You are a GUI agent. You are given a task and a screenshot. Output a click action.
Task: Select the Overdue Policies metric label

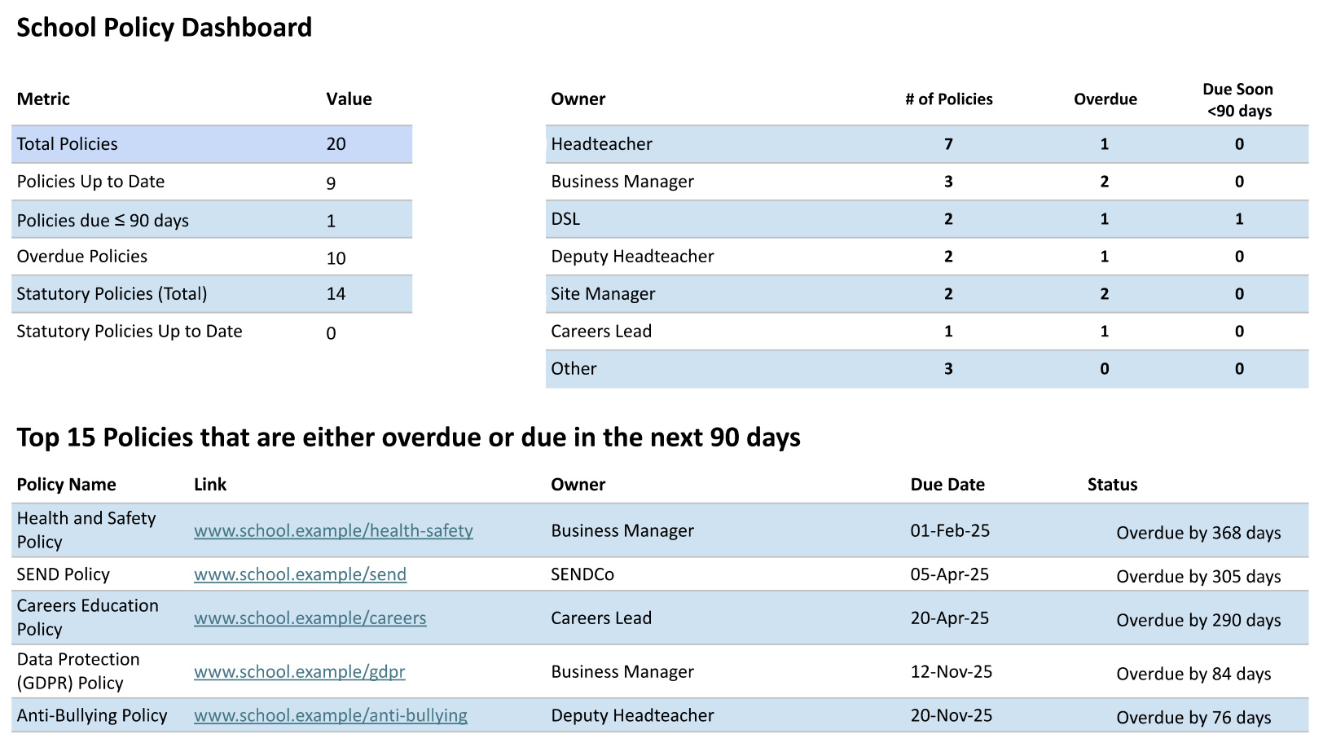click(81, 257)
